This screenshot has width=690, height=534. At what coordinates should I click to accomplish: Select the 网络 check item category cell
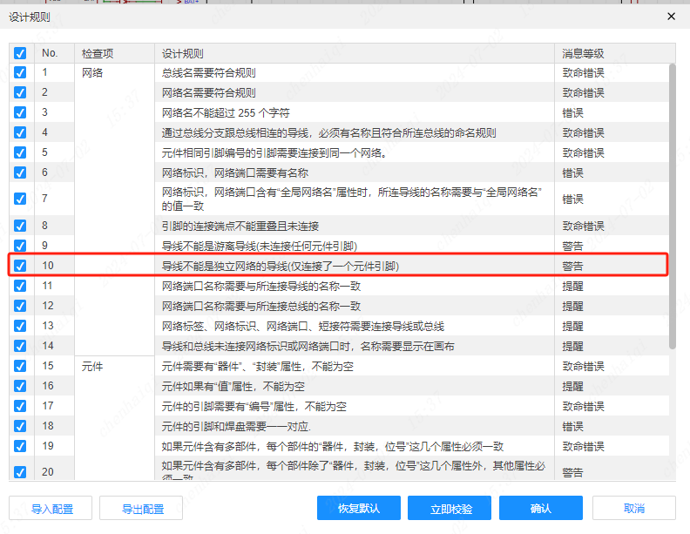click(x=93, y=73)
